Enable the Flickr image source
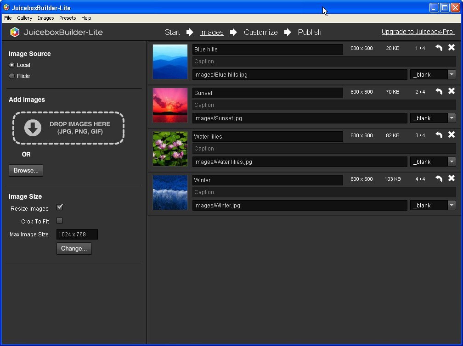 pyautogui.click(x=11, y=76)
